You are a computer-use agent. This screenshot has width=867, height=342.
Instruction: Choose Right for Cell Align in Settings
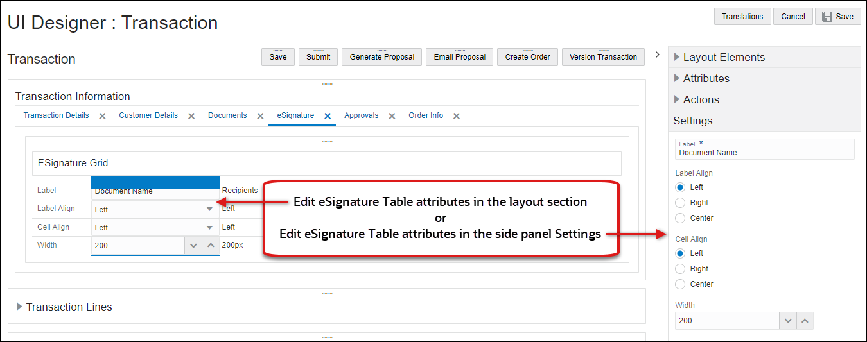680,269
